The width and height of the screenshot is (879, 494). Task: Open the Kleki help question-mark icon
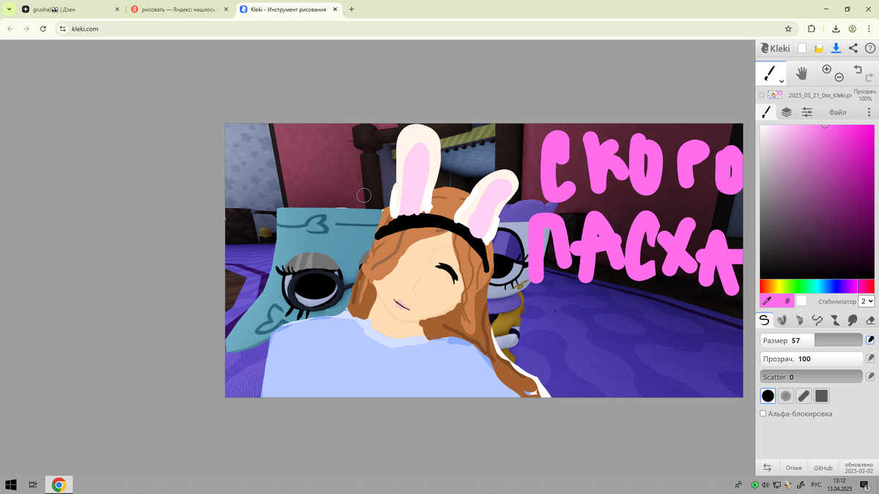tap(869, 48)
